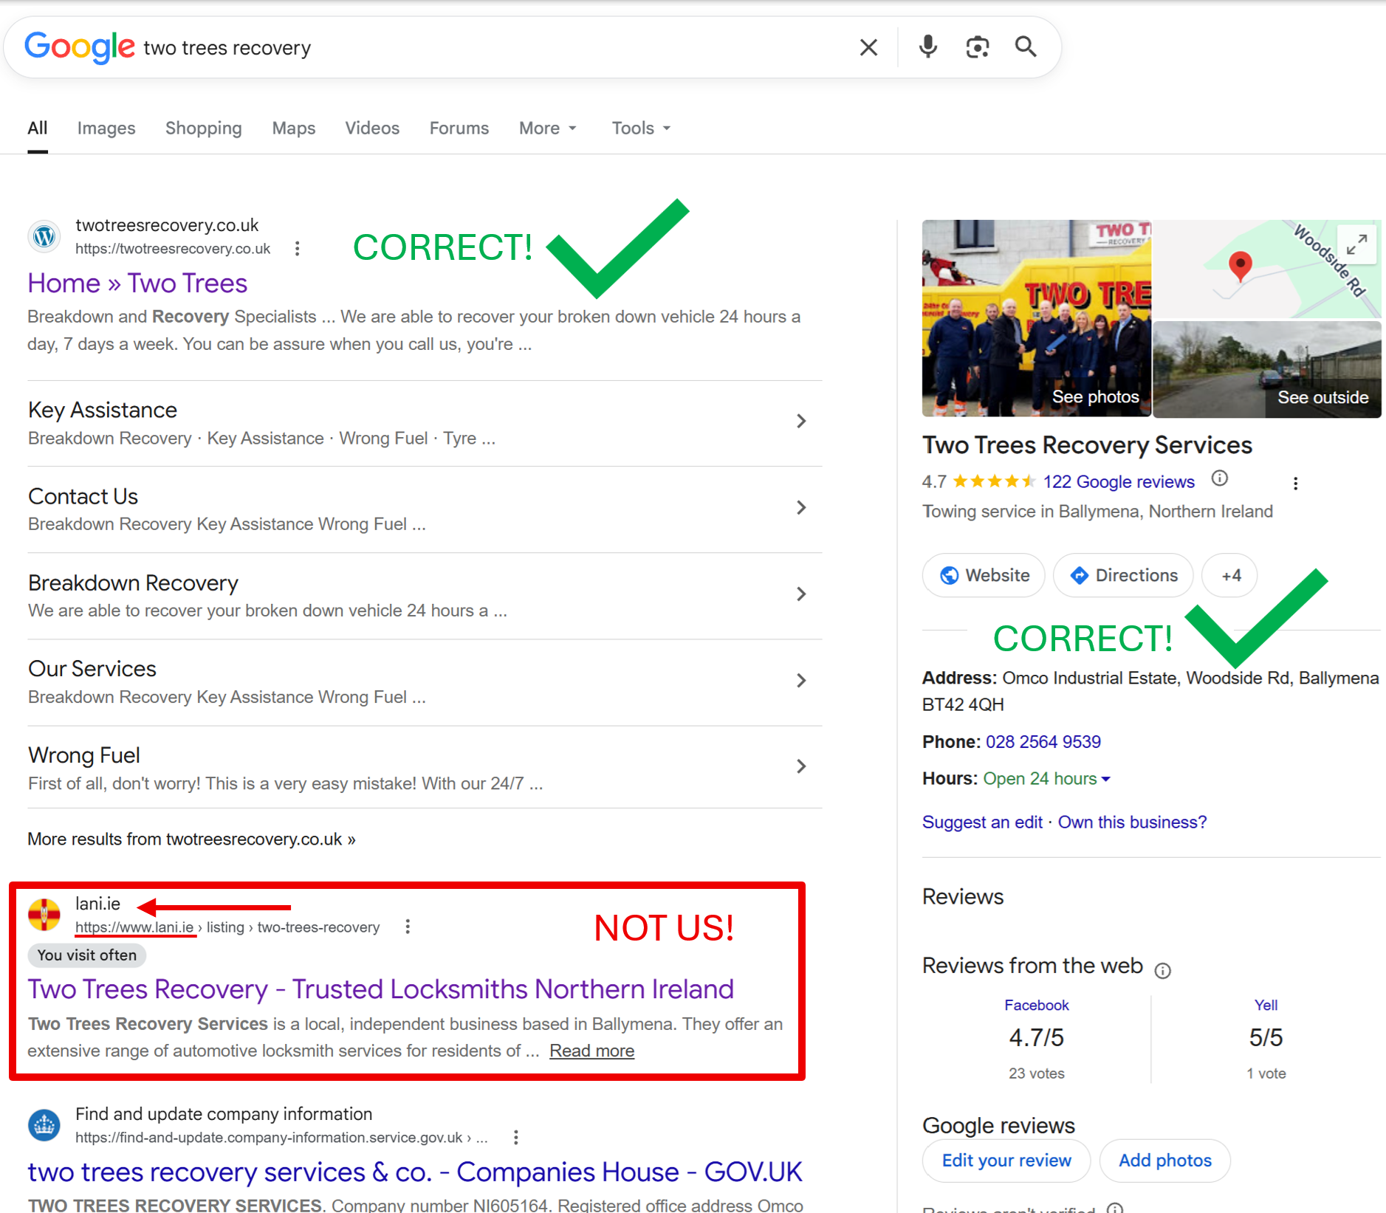Open '122 Google reviews' link

pos(1119,482)
